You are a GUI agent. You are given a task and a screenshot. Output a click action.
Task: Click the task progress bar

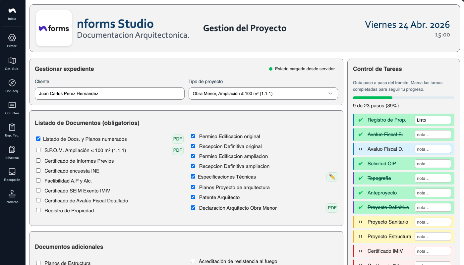(x=404, y=98)
